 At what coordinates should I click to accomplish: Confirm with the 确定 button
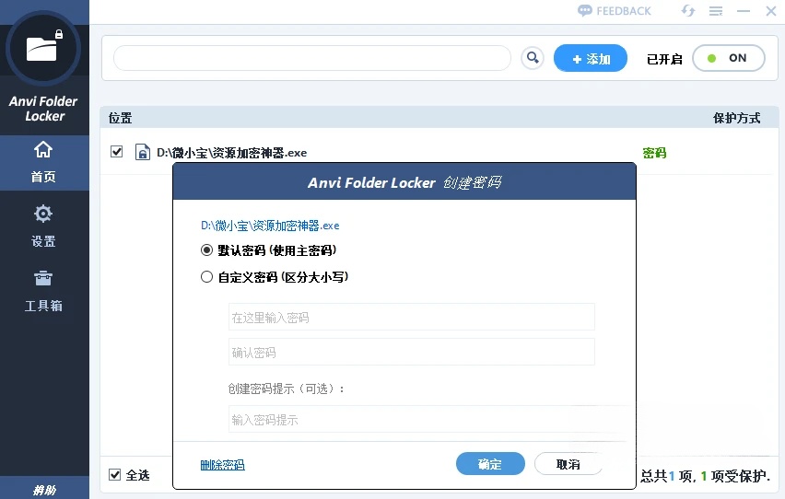(x=490, y=464)
